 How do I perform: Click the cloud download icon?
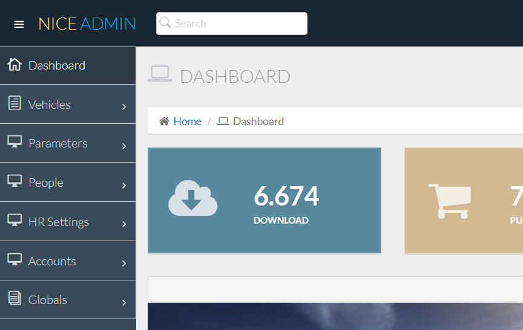point(192,198)
